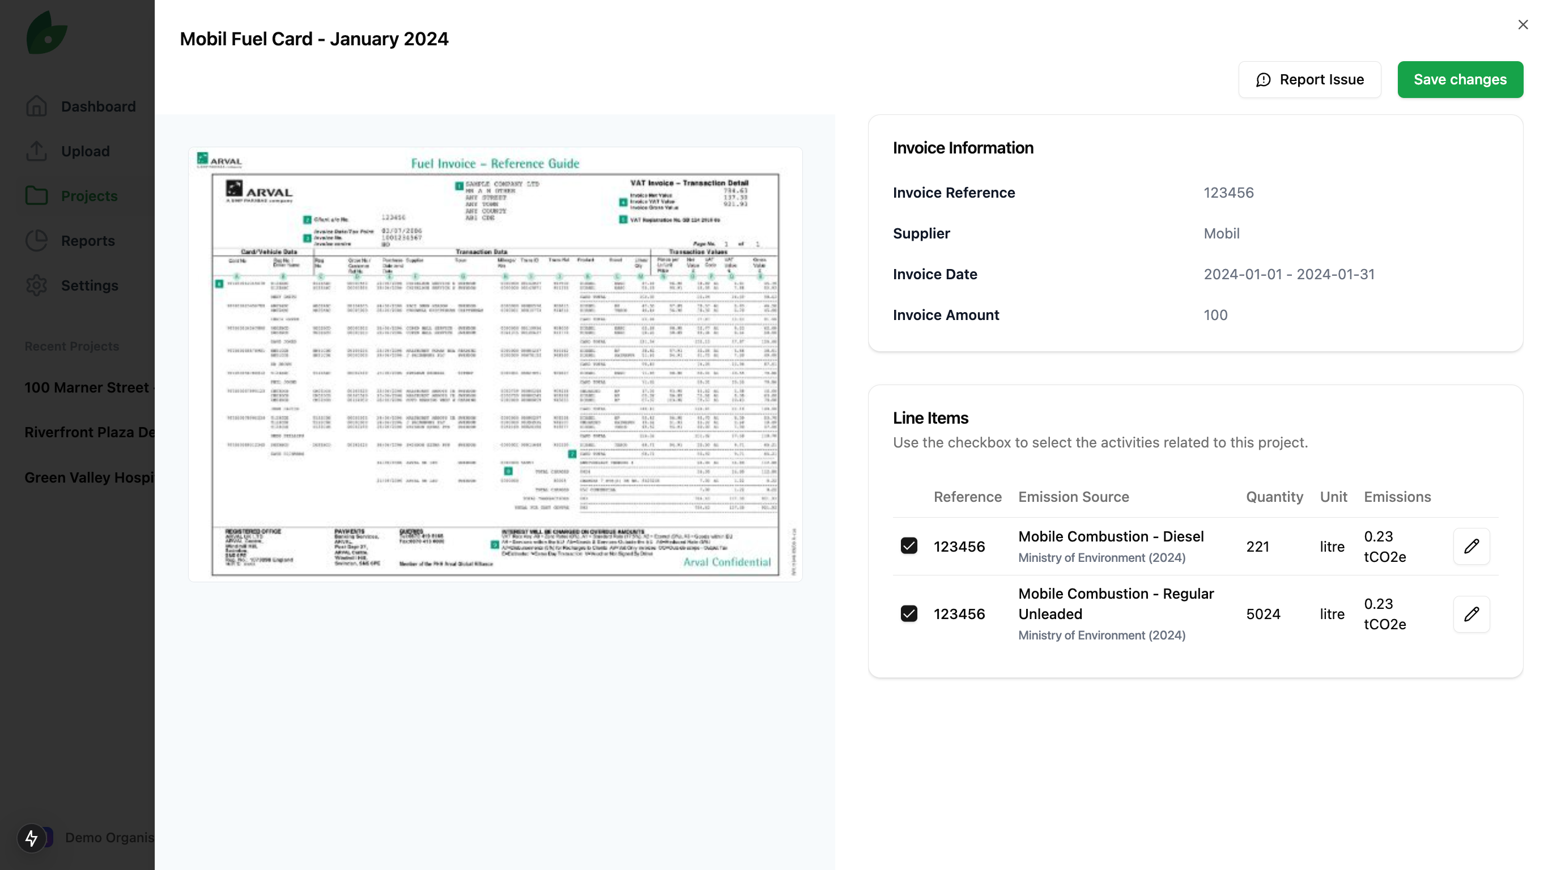Viewport: 1548px width, 870px height.
Task: Click the Report Issue button
Action: (x=1309, y=79)
